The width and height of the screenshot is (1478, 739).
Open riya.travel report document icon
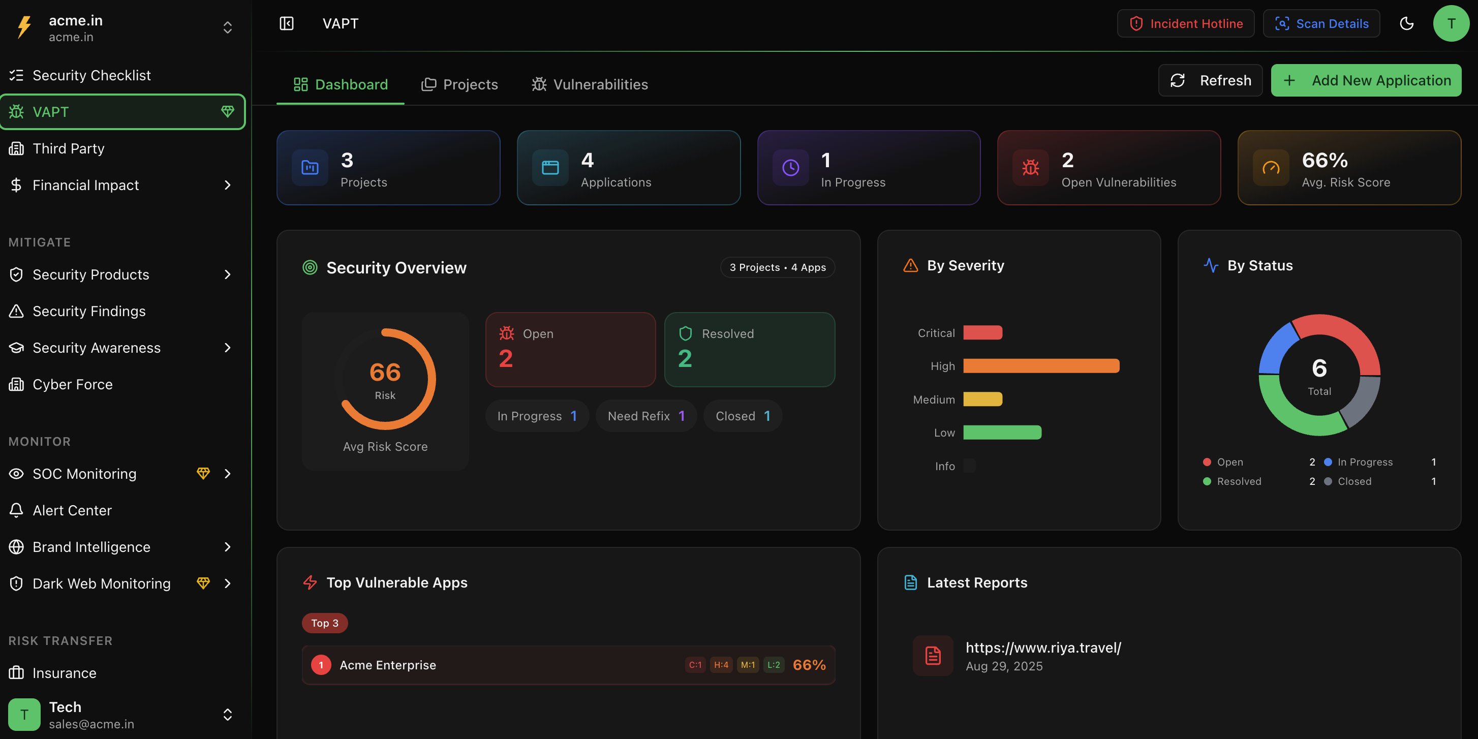[933, 655]
